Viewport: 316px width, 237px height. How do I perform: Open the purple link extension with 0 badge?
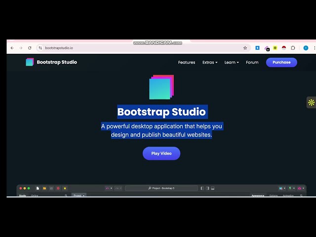tap(267, 48)
